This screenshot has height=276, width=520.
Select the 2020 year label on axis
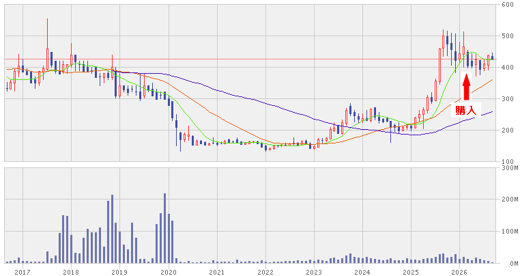point(168,273)
